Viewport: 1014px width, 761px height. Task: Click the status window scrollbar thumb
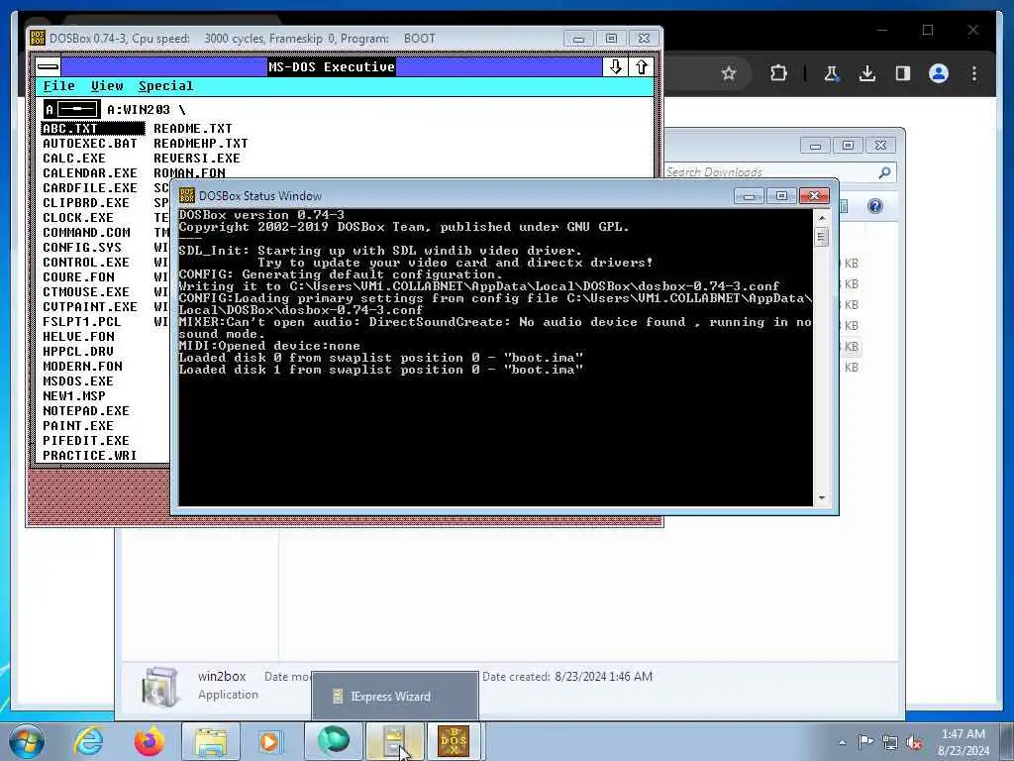point(821,237)
